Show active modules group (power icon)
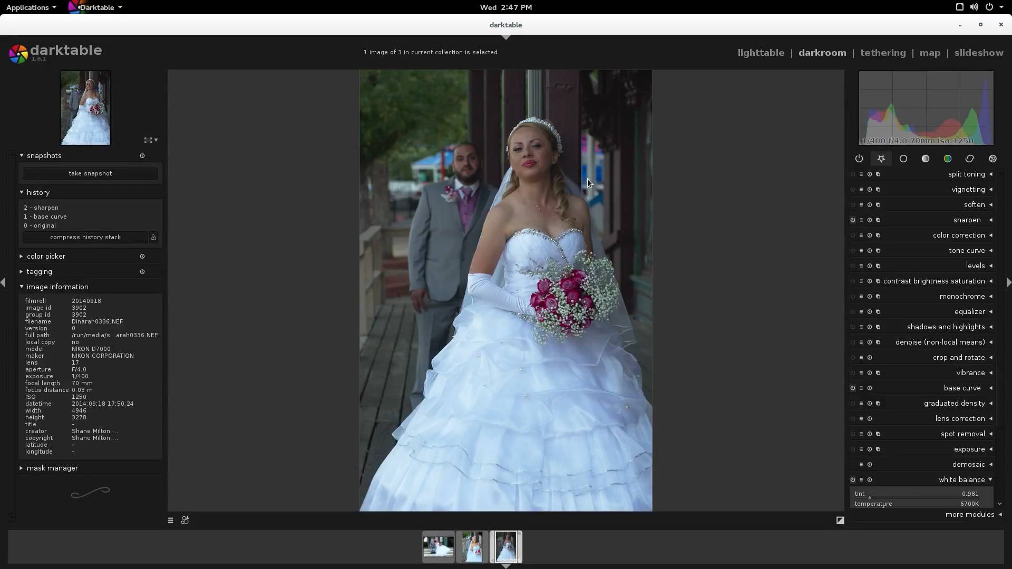The image size is (1012, 569). point(859,159)
